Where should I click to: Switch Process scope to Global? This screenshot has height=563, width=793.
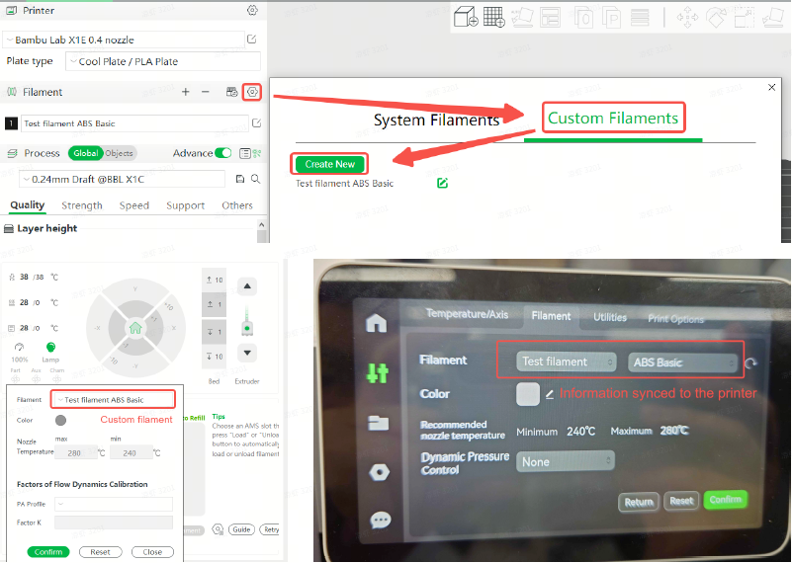pos(85,153)
